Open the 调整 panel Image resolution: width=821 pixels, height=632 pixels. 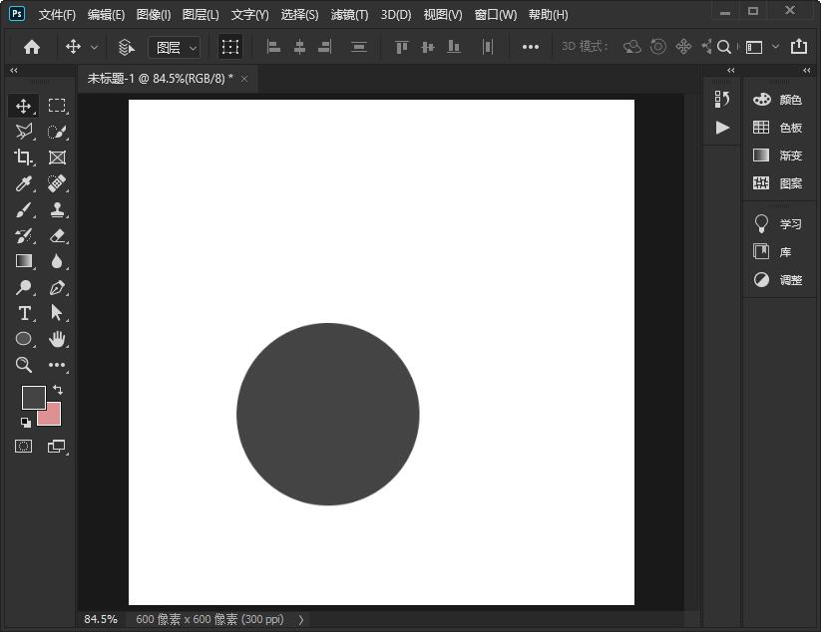click(777, 280)
